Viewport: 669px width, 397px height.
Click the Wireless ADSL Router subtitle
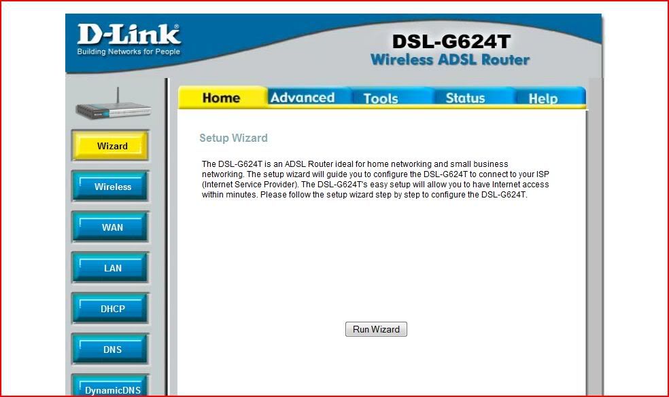click(450, 60)
